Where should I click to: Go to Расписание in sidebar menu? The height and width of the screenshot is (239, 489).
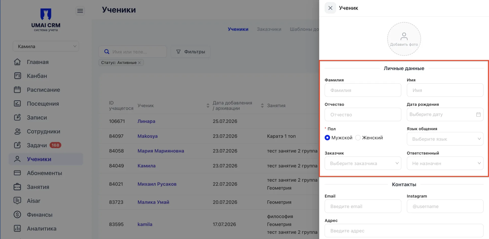[44, 90]
